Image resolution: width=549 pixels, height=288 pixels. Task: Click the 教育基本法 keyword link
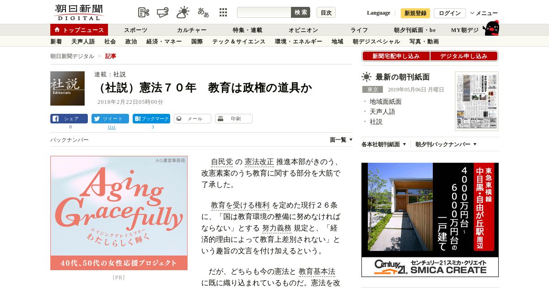pyautogui.click(x=317, y=272)
